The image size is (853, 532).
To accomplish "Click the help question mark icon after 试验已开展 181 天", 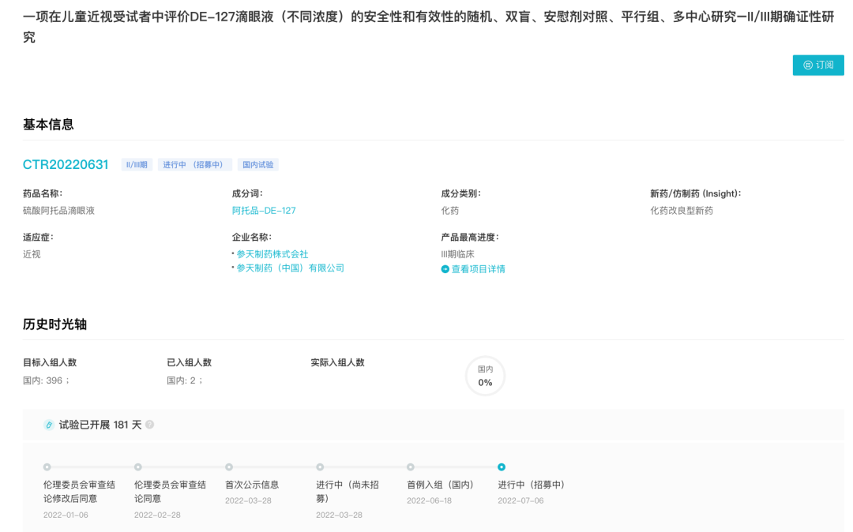I will [x=150, y=425].
